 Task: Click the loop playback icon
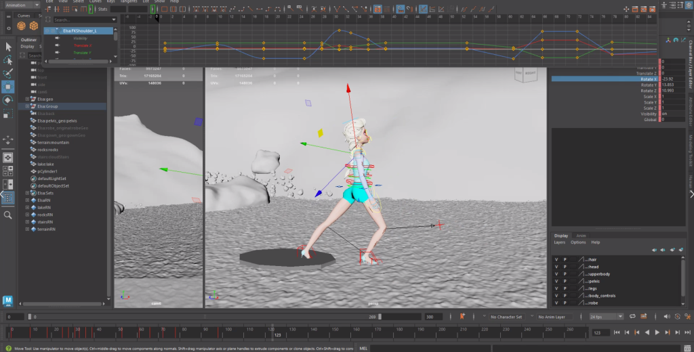(632, 317)
